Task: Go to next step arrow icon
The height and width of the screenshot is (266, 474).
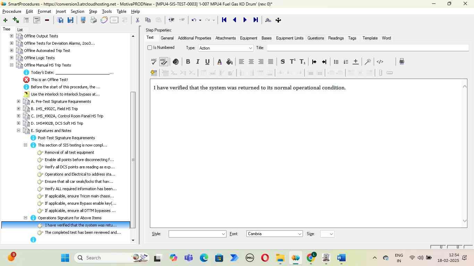Action: [245, 20]
